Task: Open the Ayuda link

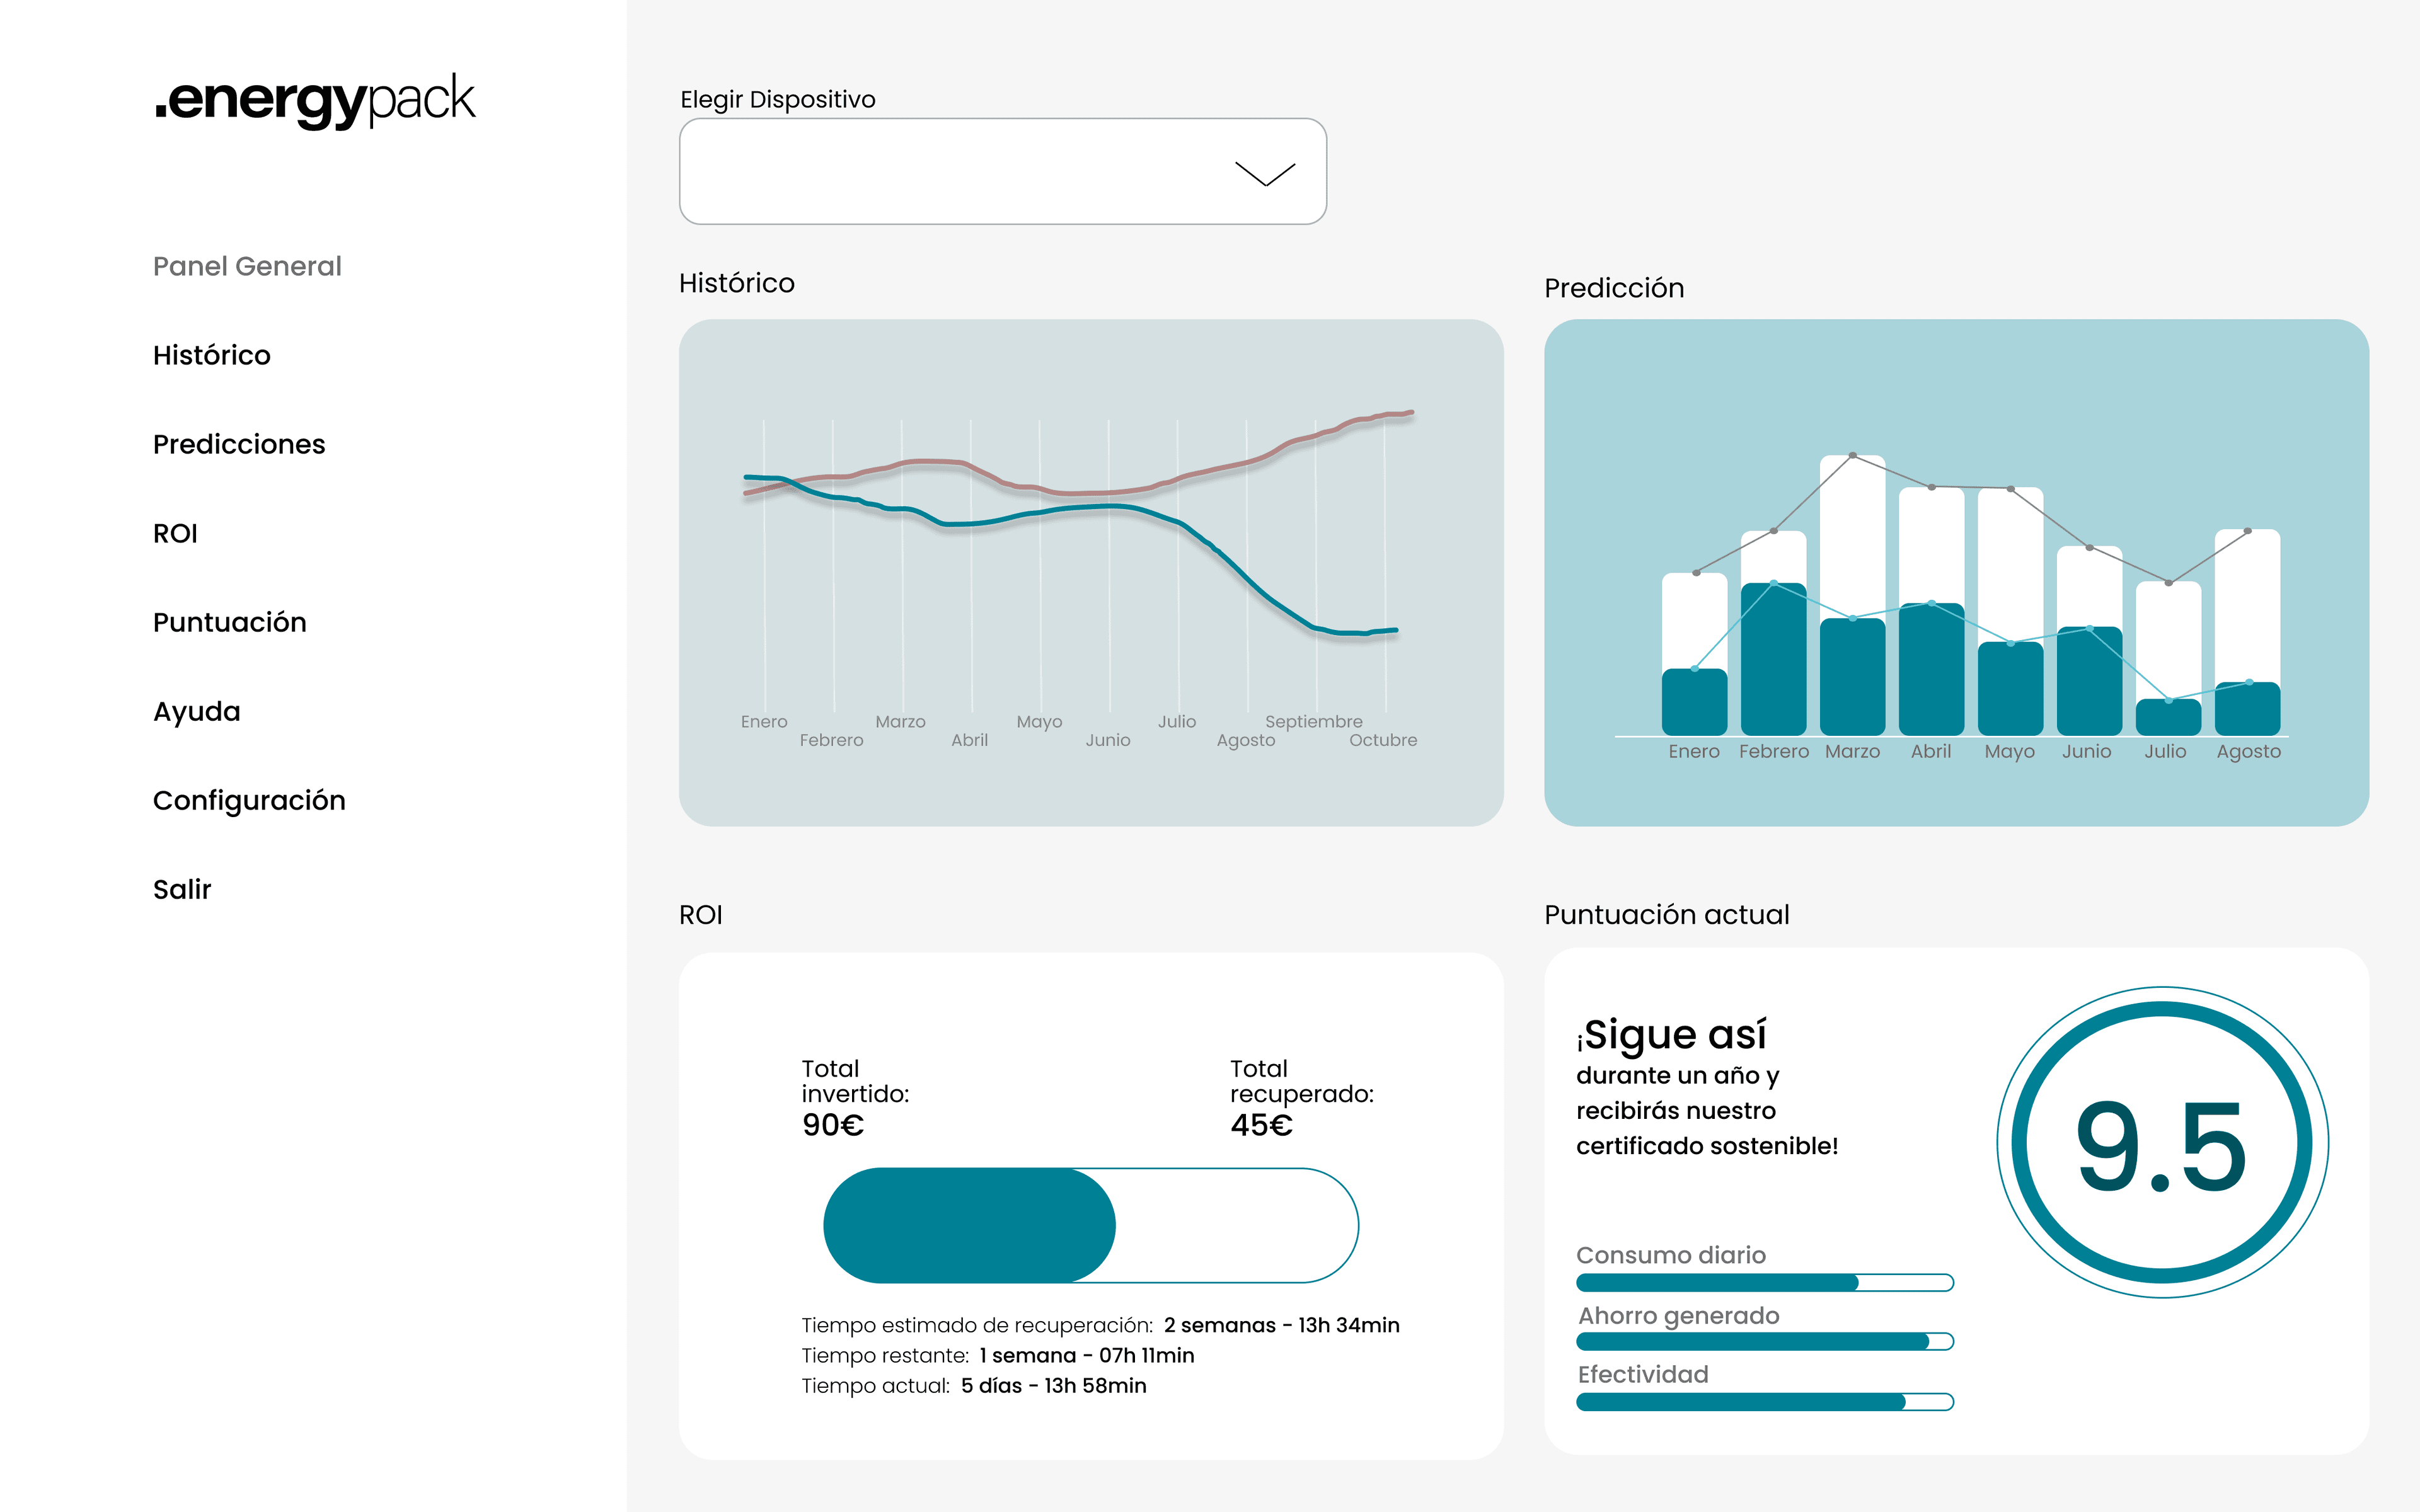Action: pyautogui.click(x=197, y=711)
